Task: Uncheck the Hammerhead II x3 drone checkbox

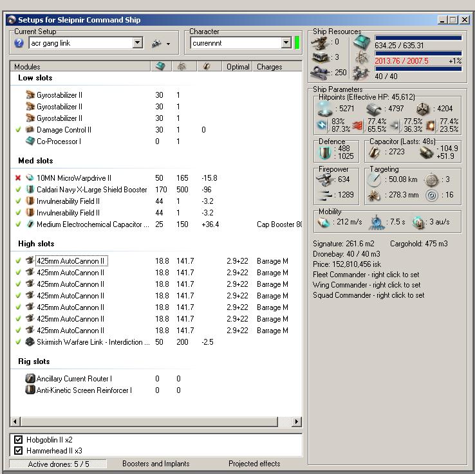Action: tap(19, 450)
